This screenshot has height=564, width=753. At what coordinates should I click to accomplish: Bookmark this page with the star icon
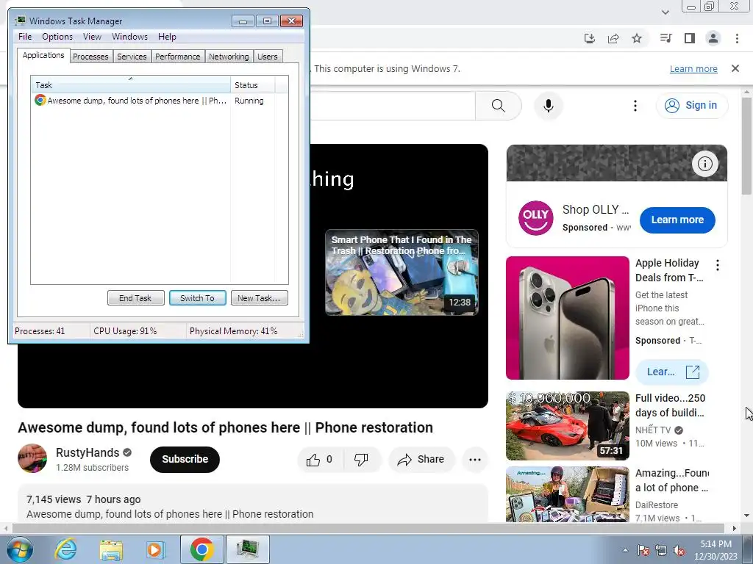(637, 38)
